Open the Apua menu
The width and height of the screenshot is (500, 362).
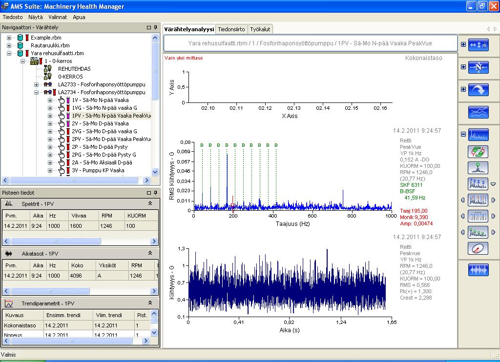coord(79,17)
